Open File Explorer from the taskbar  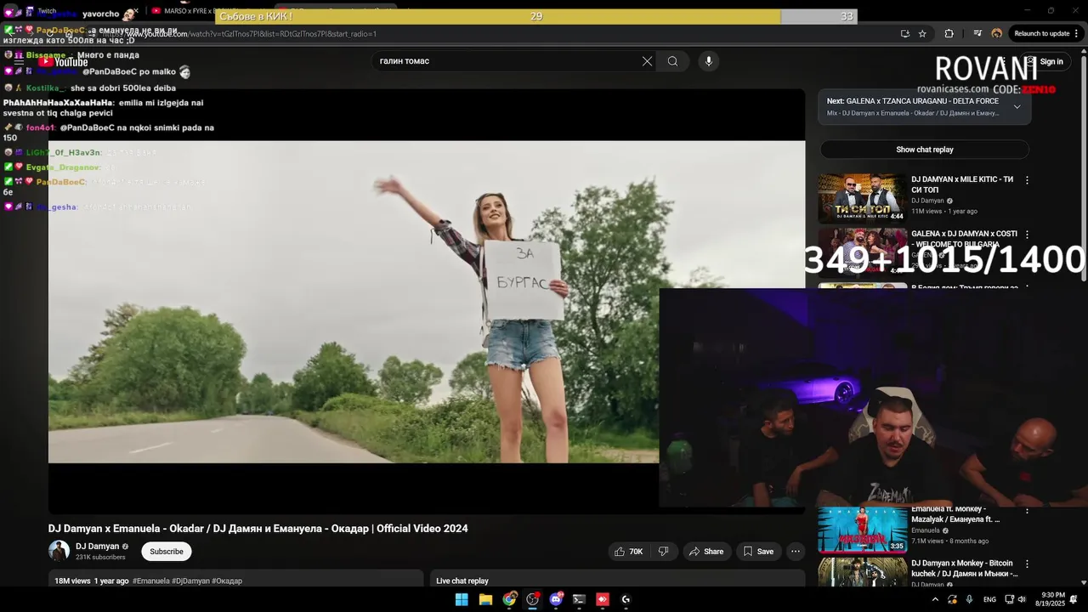tap(485, 599)
